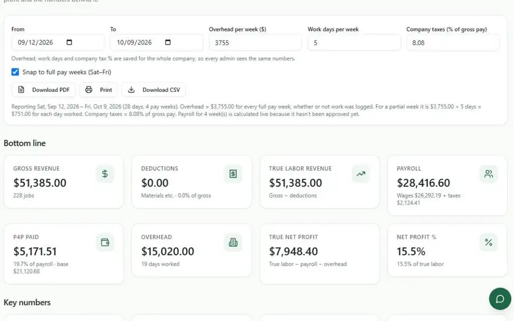This screenshot has width=514, height=321.
Task: Click the Download PDF button
Action: coord(43,90)
